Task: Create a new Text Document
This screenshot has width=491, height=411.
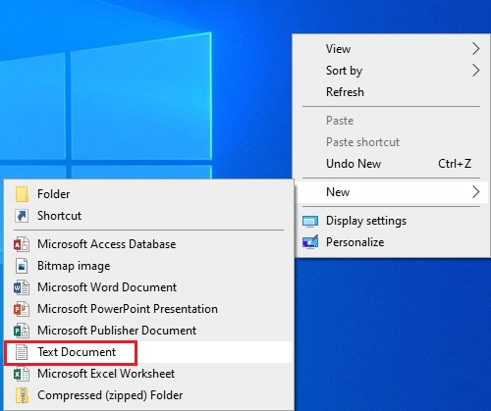Action: pos(148,352)
